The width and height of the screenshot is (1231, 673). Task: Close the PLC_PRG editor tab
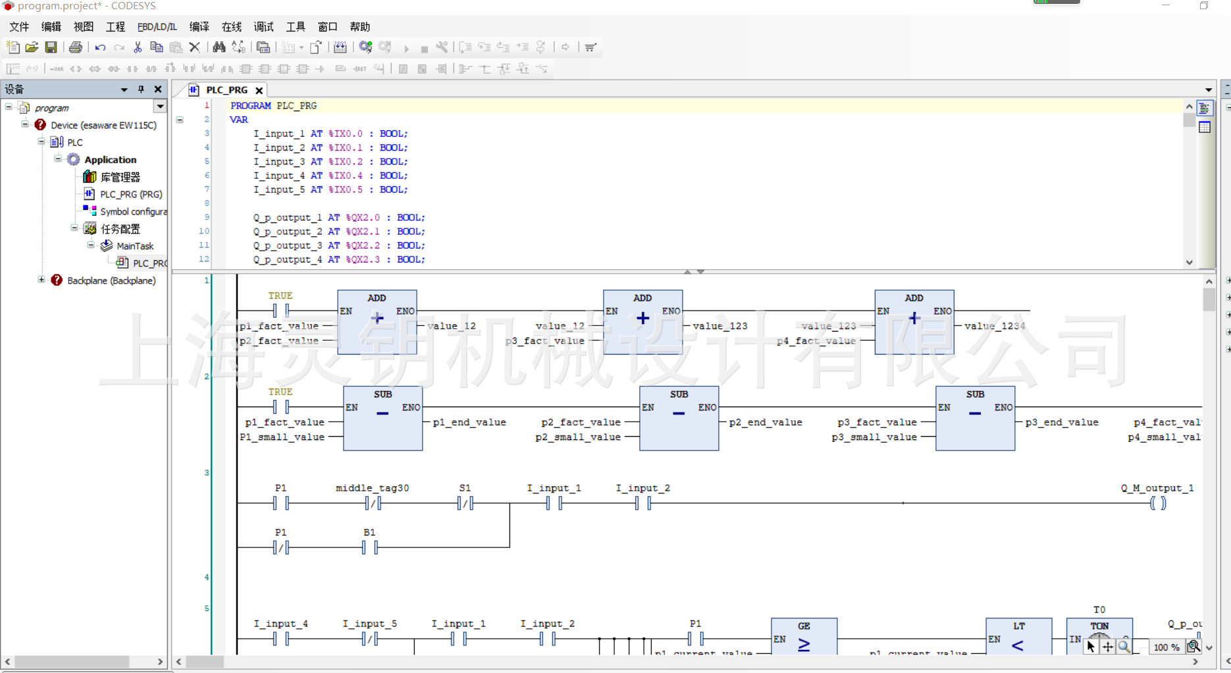coord(259,91)
